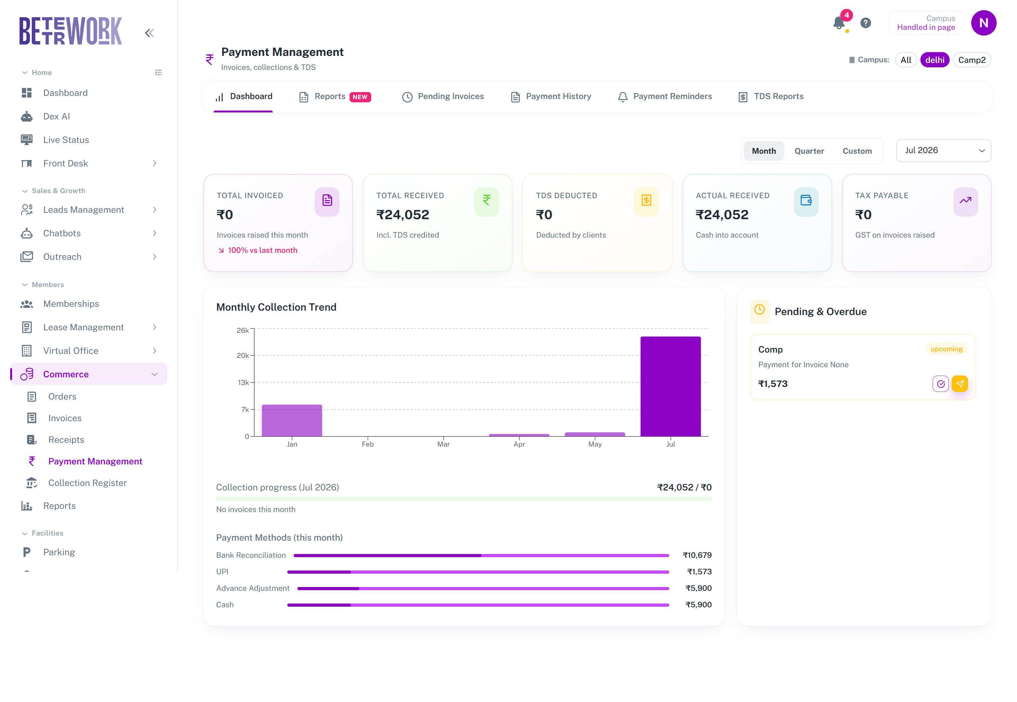The image size is (1017, 702).
Task: Switch to TDS Reports tab
Action: 771,97
